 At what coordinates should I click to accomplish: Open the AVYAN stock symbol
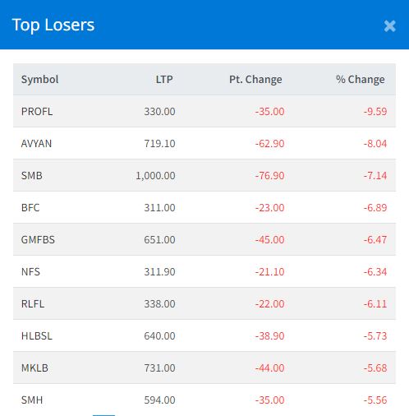36,144
